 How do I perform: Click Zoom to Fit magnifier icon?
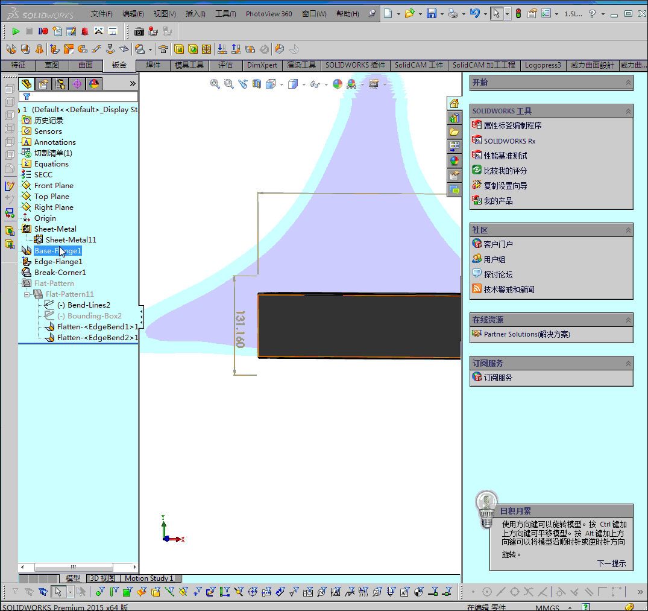pos(215,84)
